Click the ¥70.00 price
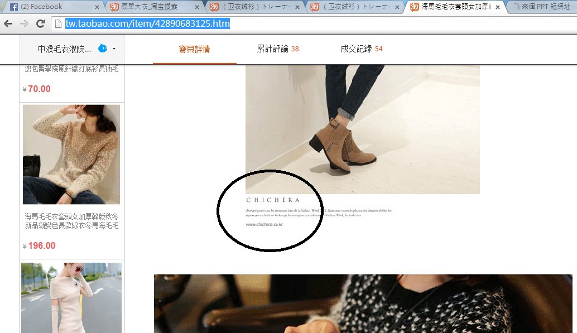 click(x=37, y=89)
